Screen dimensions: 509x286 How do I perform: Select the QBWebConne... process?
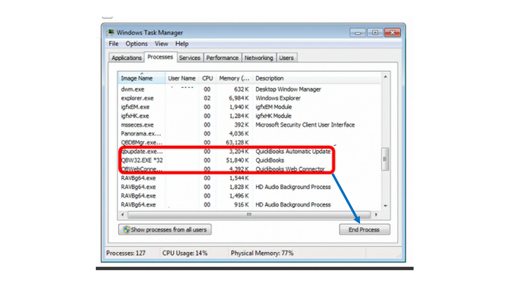(x=249, y=169)
